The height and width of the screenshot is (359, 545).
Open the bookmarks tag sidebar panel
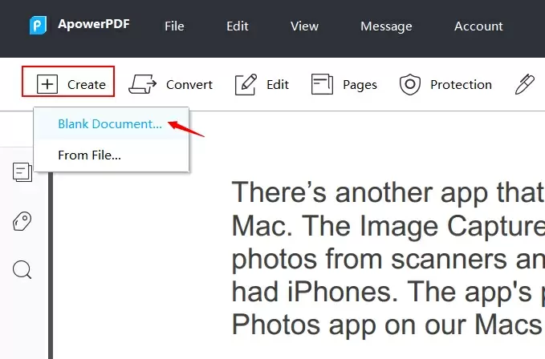(x=22, y=221)
